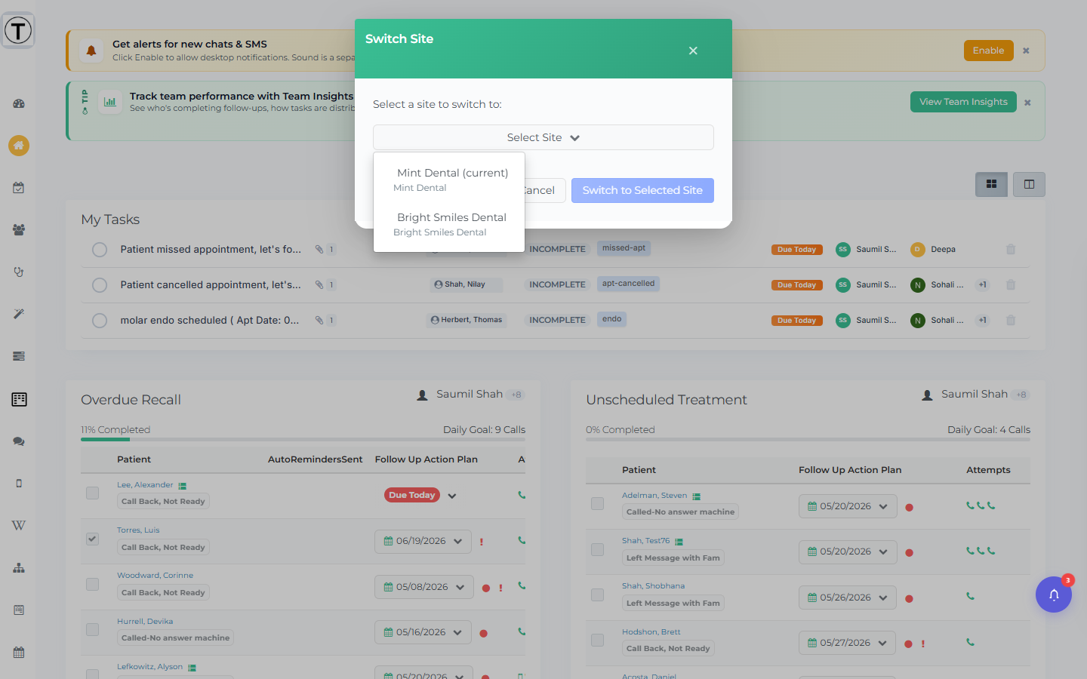Choose Bright Smiles Dental from the list
The width and height of the screenshot is (1087, 679).
coord(449,224)
